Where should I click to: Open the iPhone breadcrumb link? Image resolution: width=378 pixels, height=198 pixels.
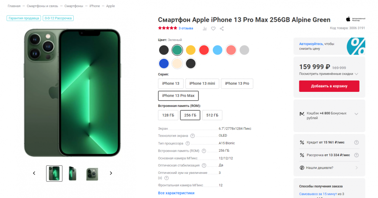coord(94,6)
